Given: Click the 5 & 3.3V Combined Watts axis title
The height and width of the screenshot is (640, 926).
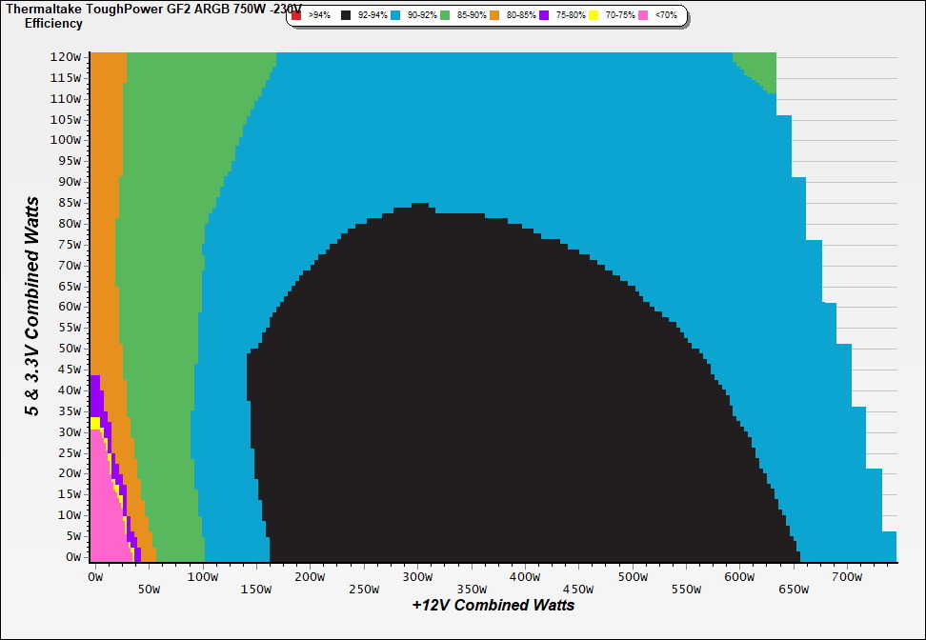Looking at the screenshot, I should [x=33, y=307].
